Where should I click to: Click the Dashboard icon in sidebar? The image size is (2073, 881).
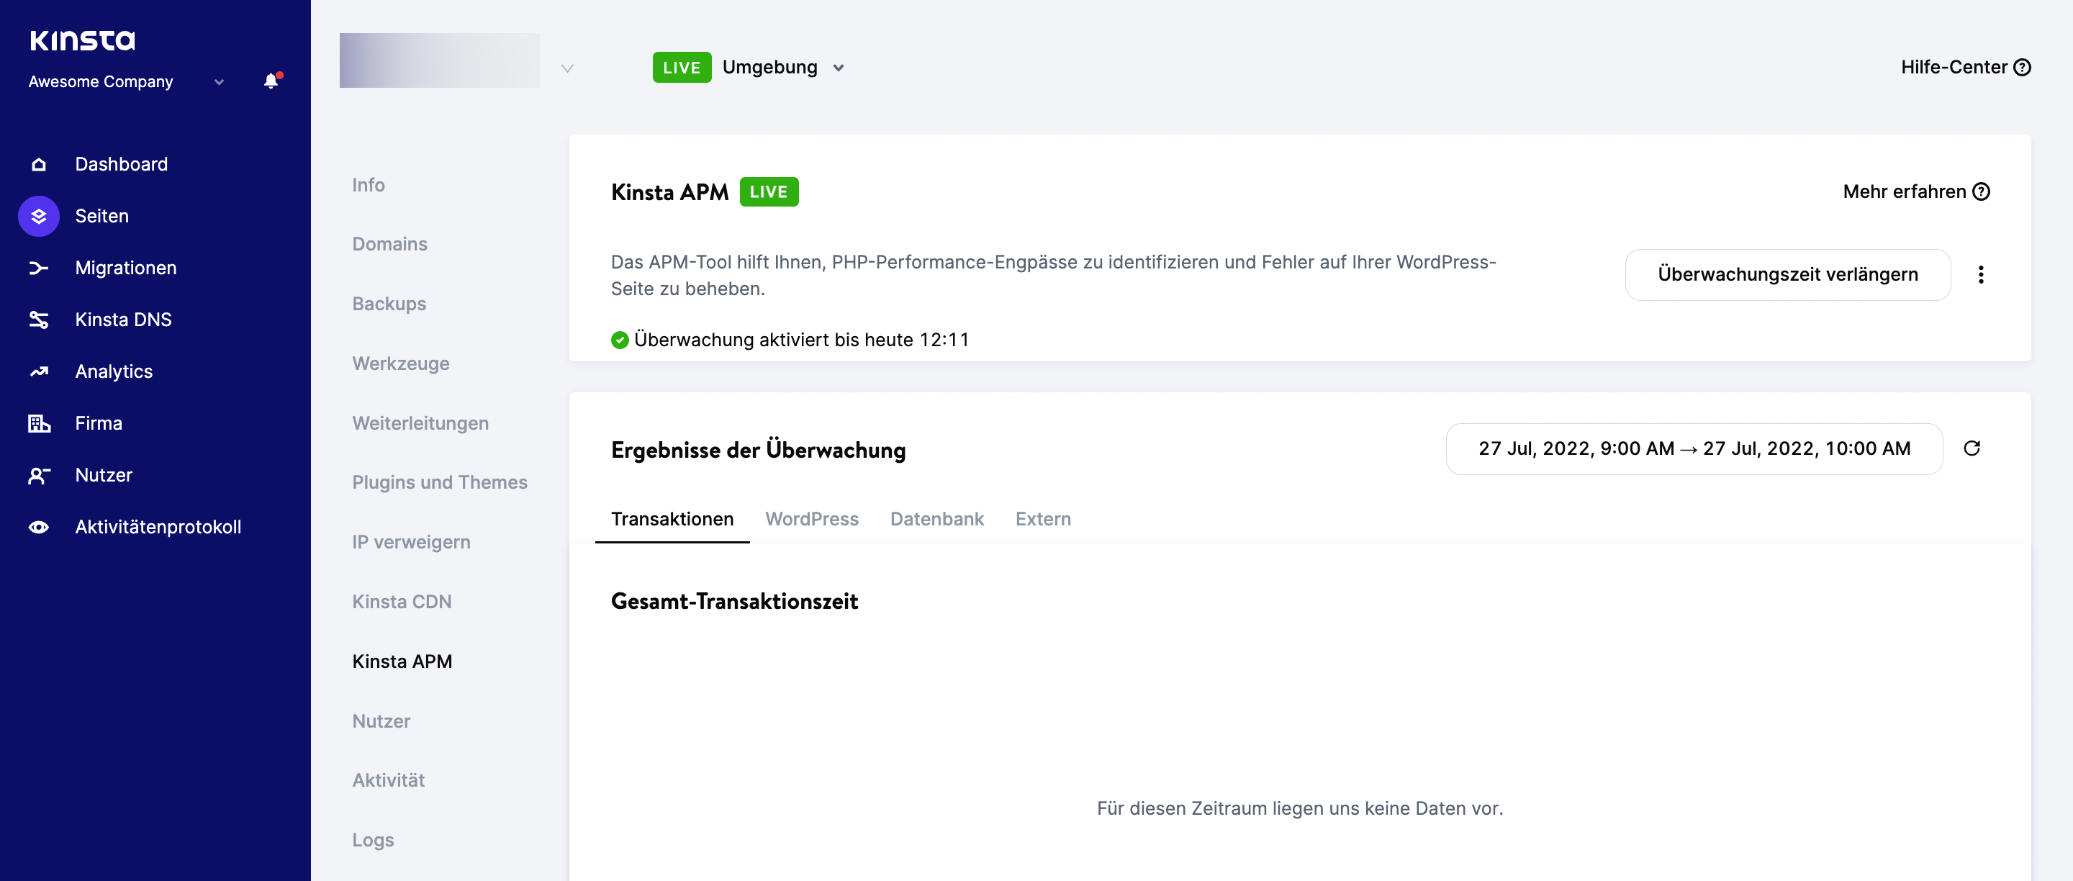[x=38, y=164]
